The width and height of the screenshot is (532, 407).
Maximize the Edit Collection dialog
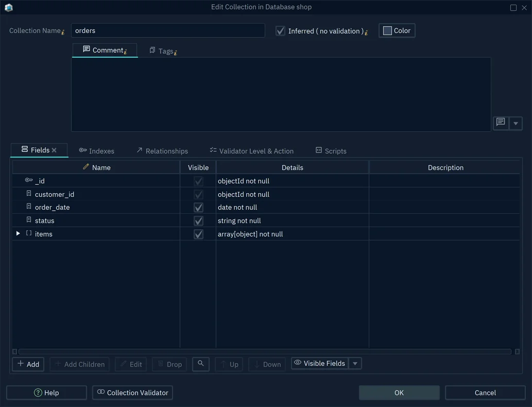pos(513,7)
